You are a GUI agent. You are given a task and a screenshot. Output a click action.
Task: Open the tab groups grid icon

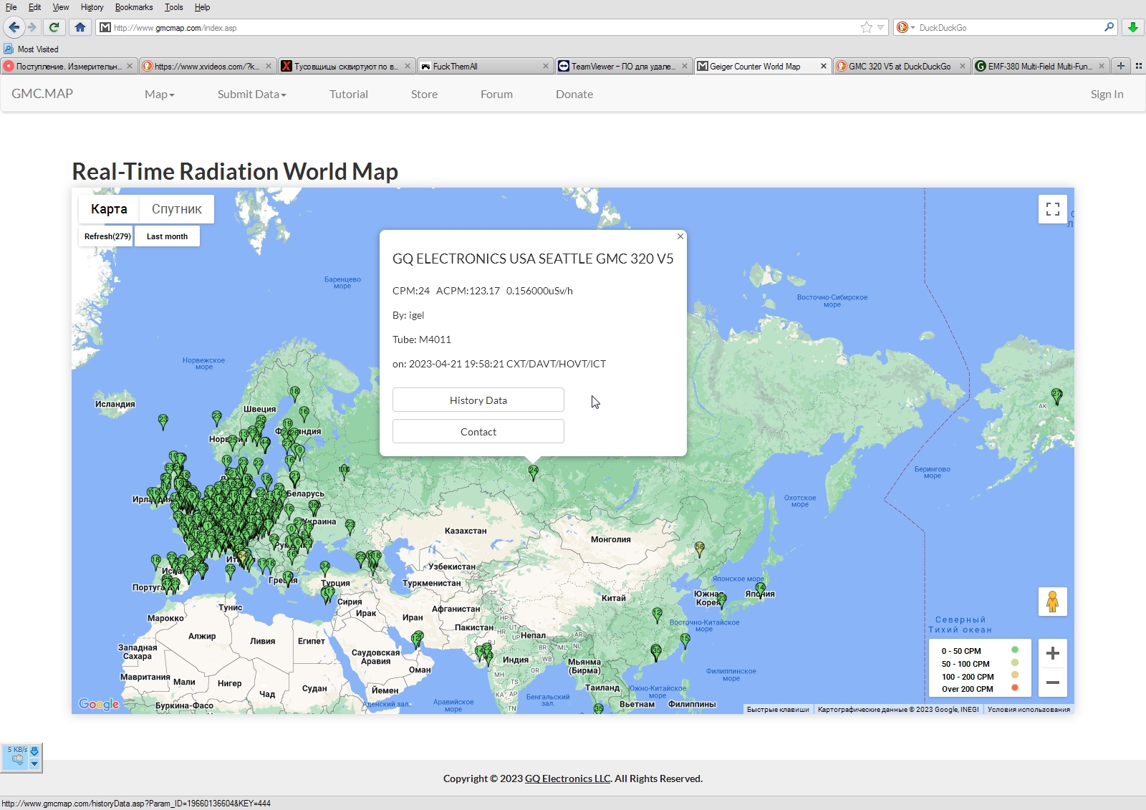[1138, 66]
